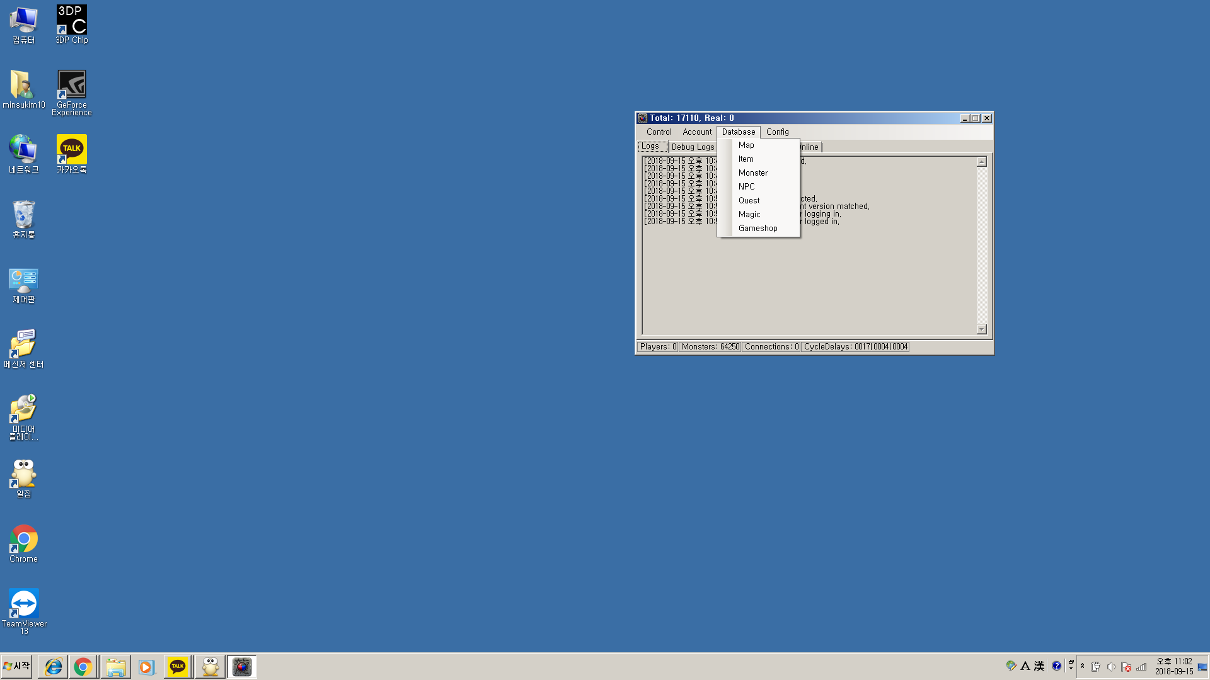The height and width of the screenshot is (680, 1210).
Task: Click the Players: 0 status field
Action: tap(658, 347)
